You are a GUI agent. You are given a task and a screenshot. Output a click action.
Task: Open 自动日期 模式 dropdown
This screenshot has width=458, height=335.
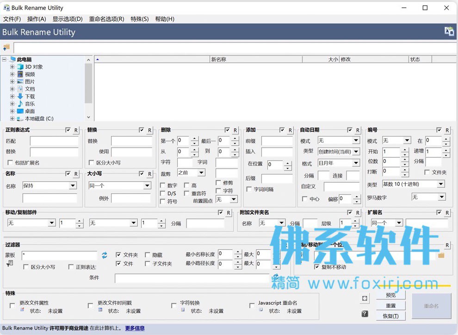coord(356,141)
